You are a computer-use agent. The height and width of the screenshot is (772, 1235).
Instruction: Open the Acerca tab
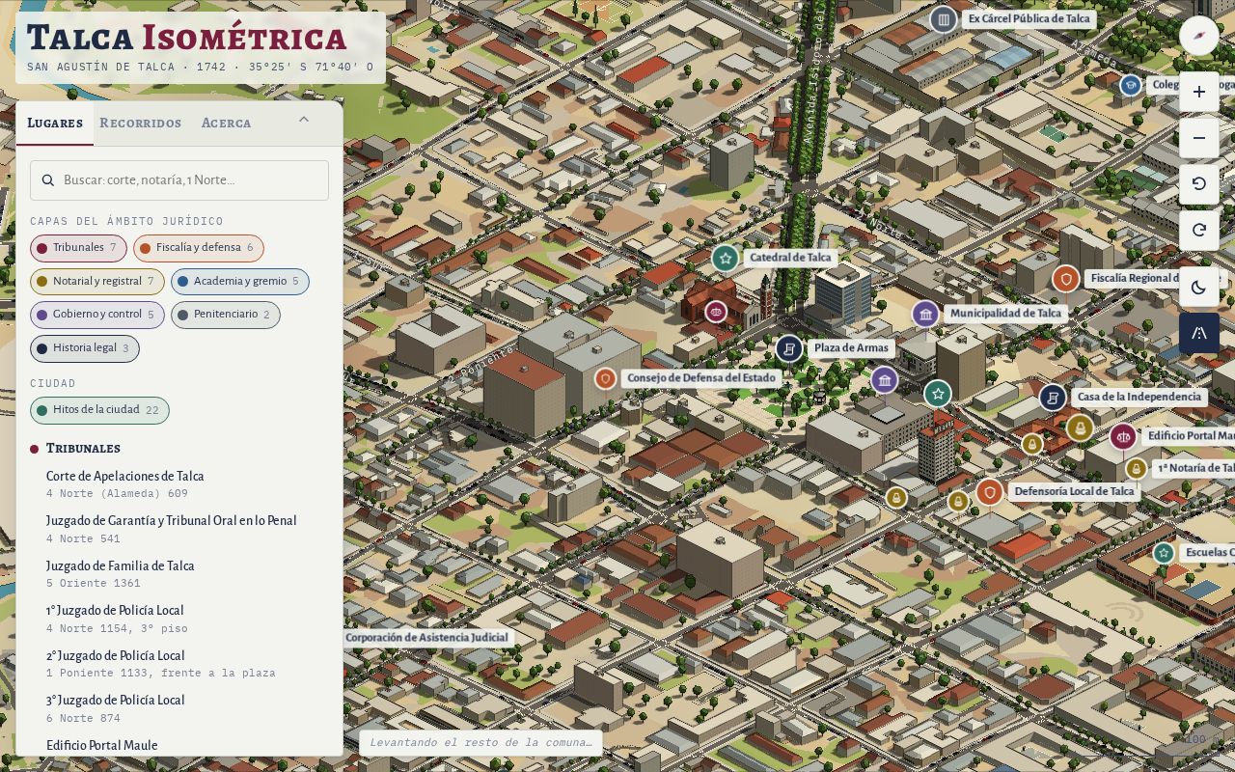click(x=227, y=123)
